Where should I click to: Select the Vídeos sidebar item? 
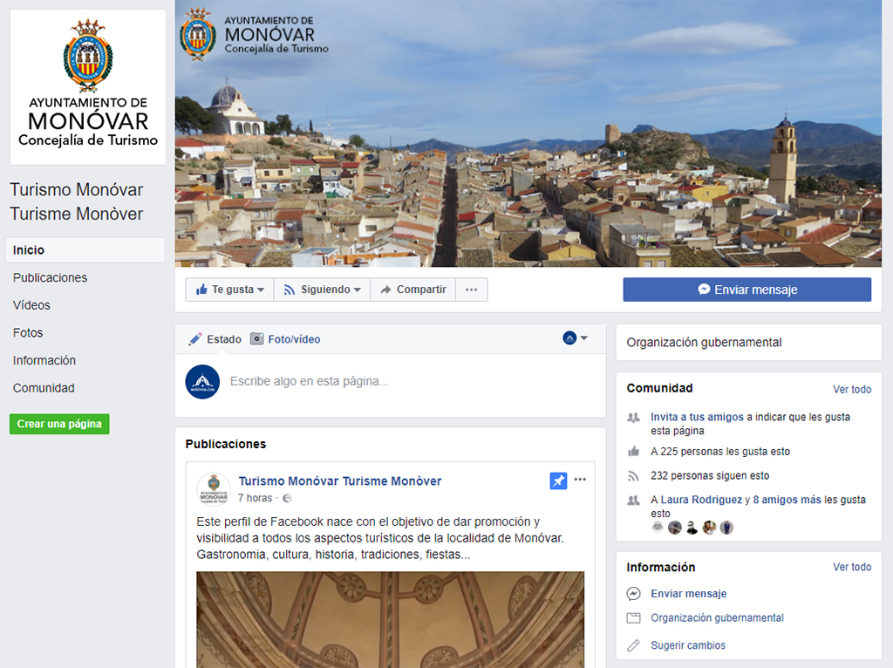[x=31, y=305]
